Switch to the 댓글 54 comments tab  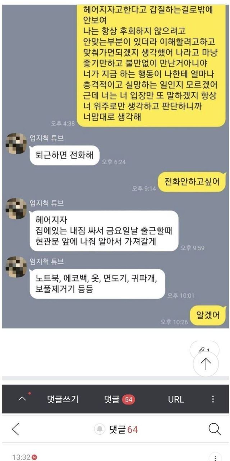pos(119,399)
